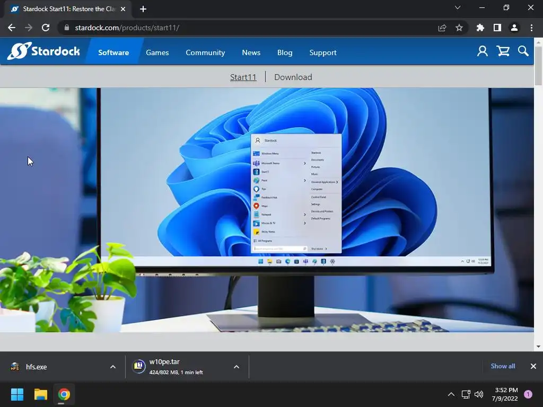Click the scrollbar down arrow

click(538, 347)
